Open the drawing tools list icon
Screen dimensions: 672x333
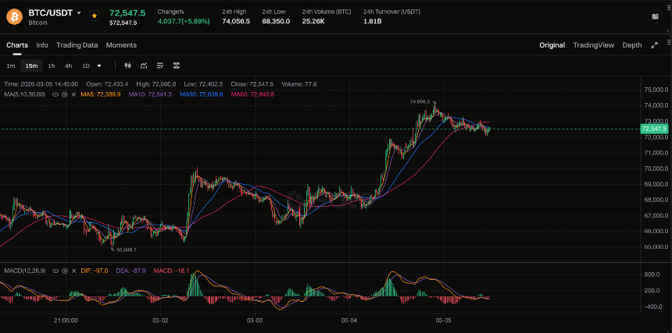160,66
